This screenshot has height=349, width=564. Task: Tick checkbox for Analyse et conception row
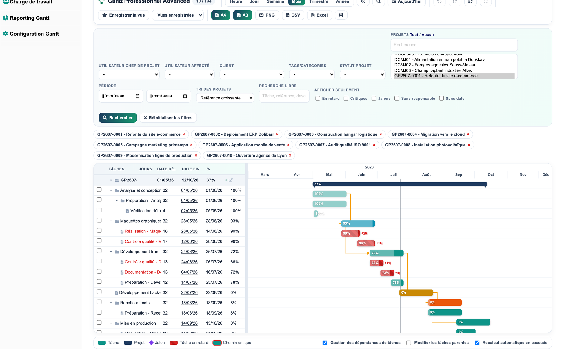pyautogui.click(x=99, y=190)
